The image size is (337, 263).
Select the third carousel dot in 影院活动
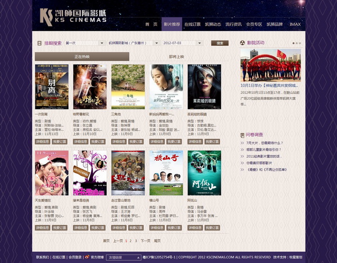pyautogui.click(x=300, y=43)
